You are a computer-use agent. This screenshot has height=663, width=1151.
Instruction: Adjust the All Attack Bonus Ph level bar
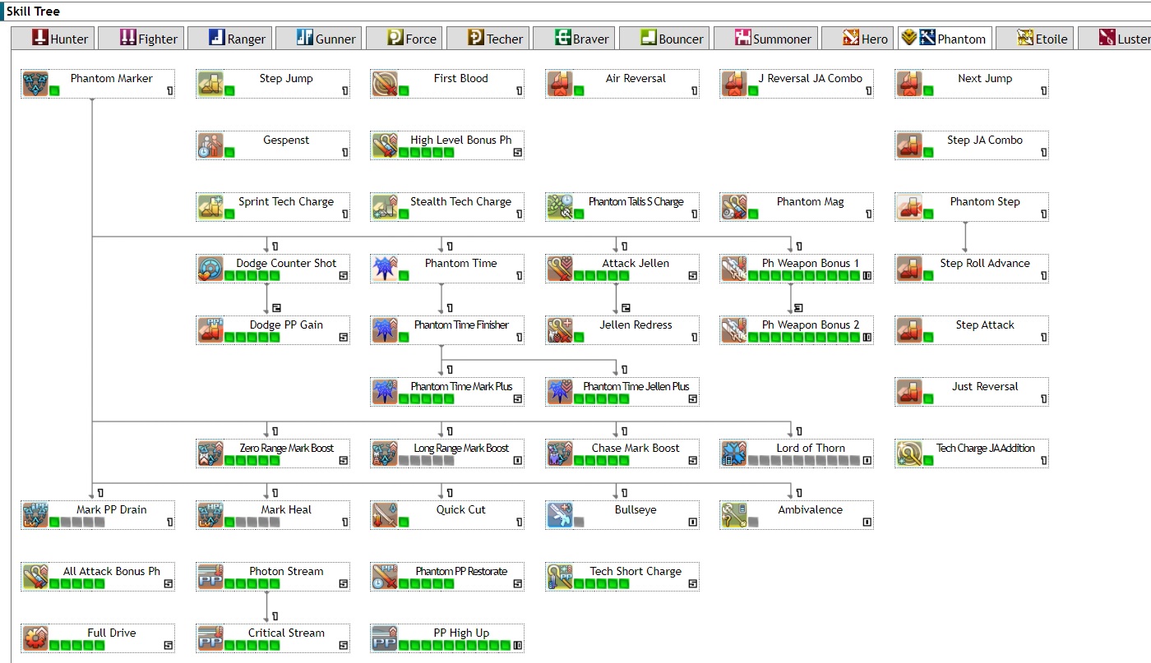tap(77, 584)
